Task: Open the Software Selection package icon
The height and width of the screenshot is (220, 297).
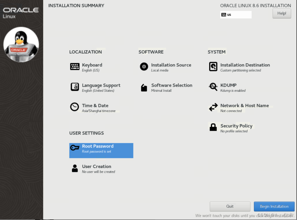Action: click(x=144, y=88)
